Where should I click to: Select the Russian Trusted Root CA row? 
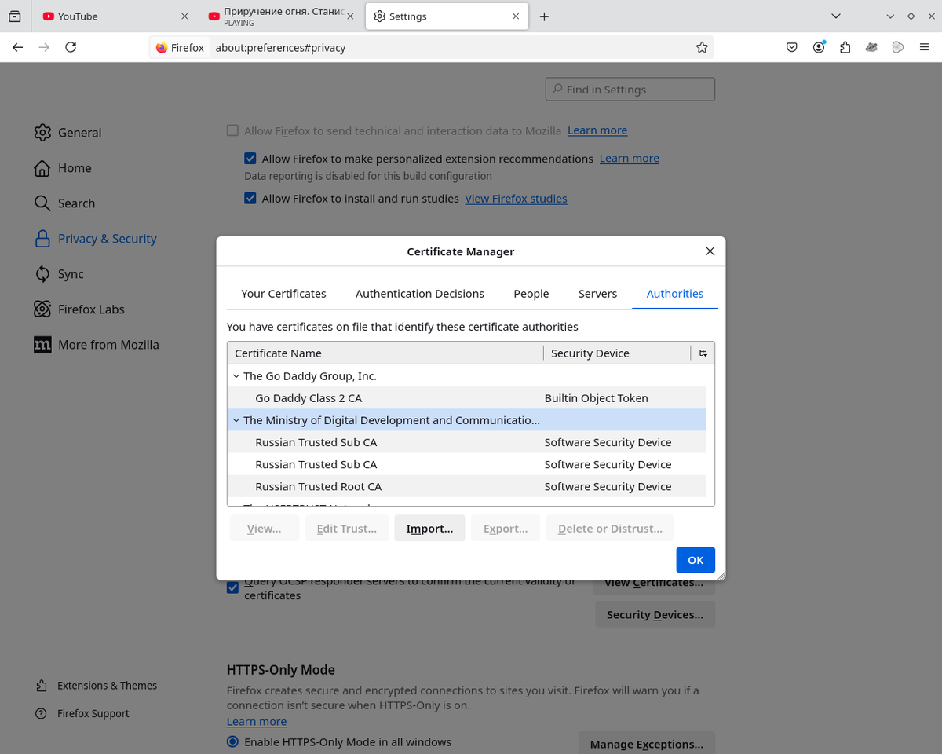point(466,486)
